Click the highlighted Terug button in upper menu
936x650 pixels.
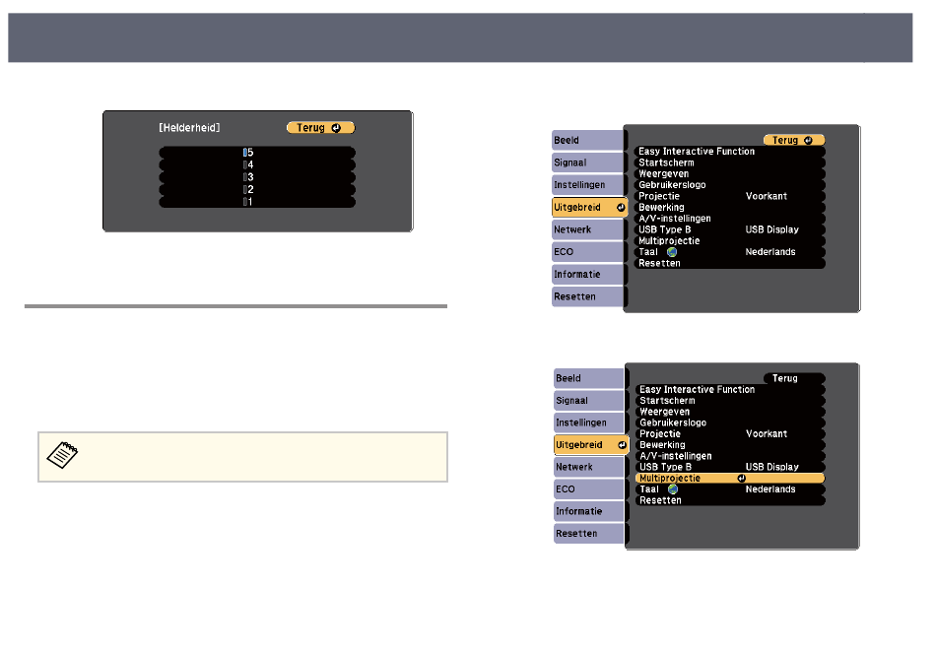pos(794,140)
